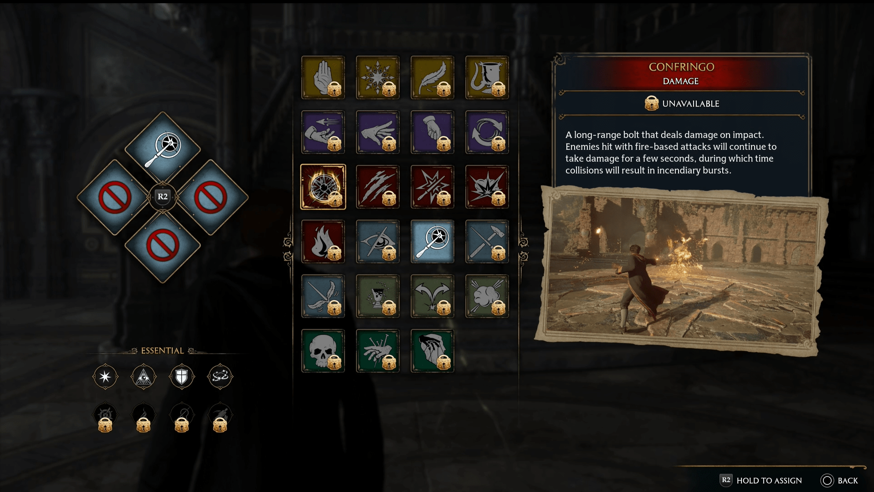Viewport: 874px width, 492px height.
Task: Click the Back button
Action: (839, 480)
